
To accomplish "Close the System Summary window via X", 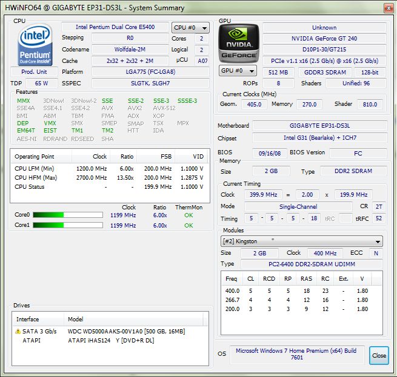I will click(389, 8).
